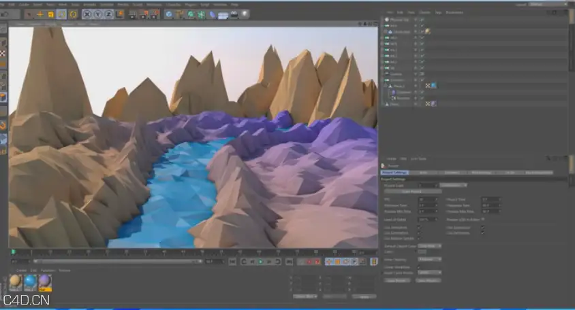Viewport: 575px width, 310px height.
Task: Click the Scale Project button
Action: [413, 192]
